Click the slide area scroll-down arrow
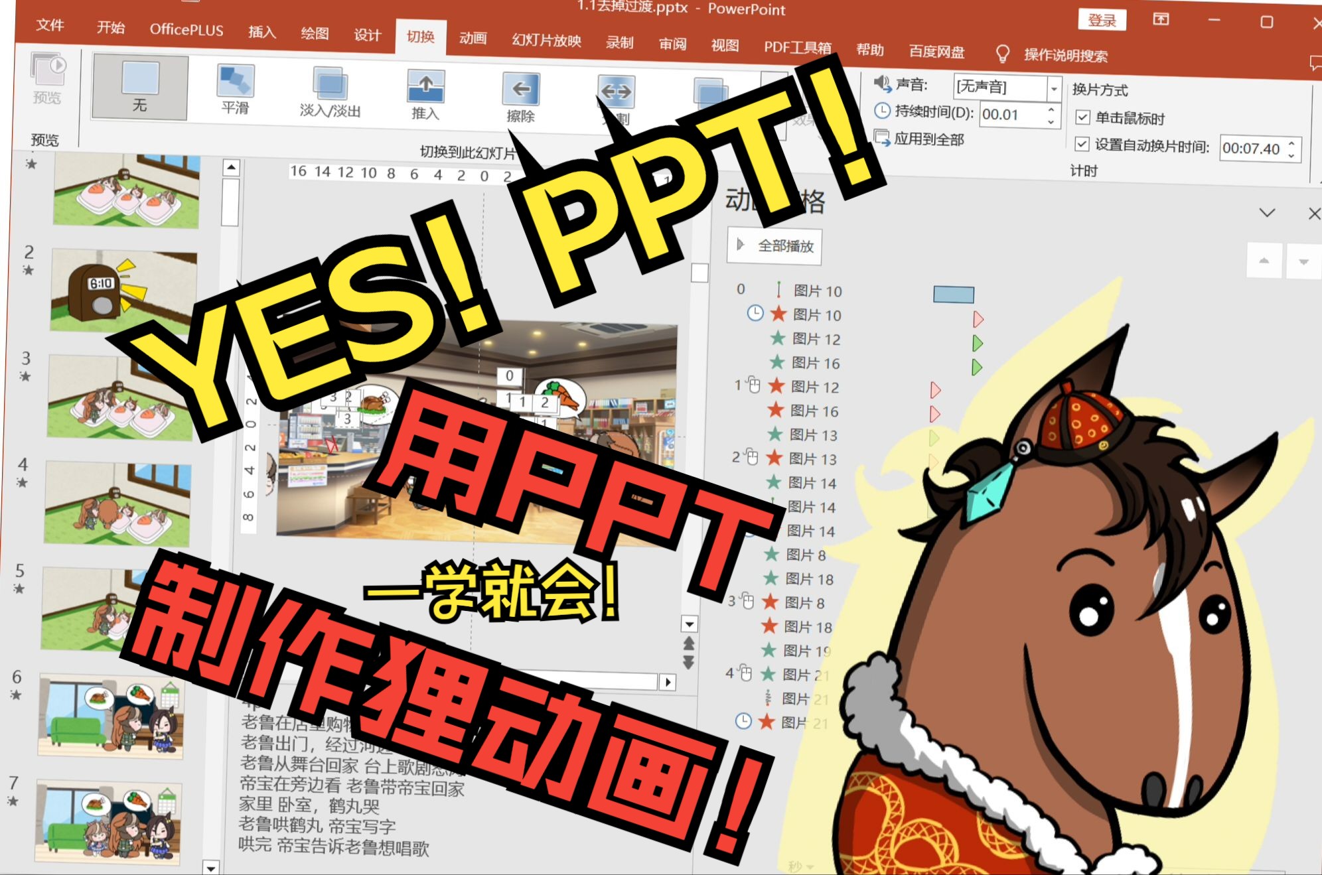Image resolution: width=1322 pixels, height=875 pixels. [690, 624]
